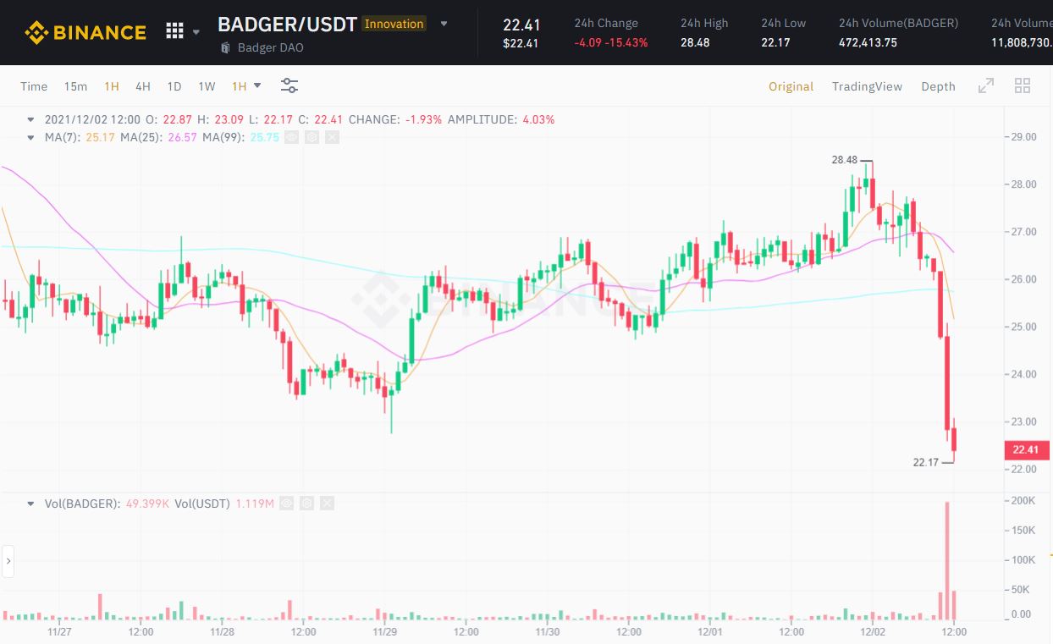Switch to the Original chart view
This screenshot has height=644, width=1053.
(791, 86)
